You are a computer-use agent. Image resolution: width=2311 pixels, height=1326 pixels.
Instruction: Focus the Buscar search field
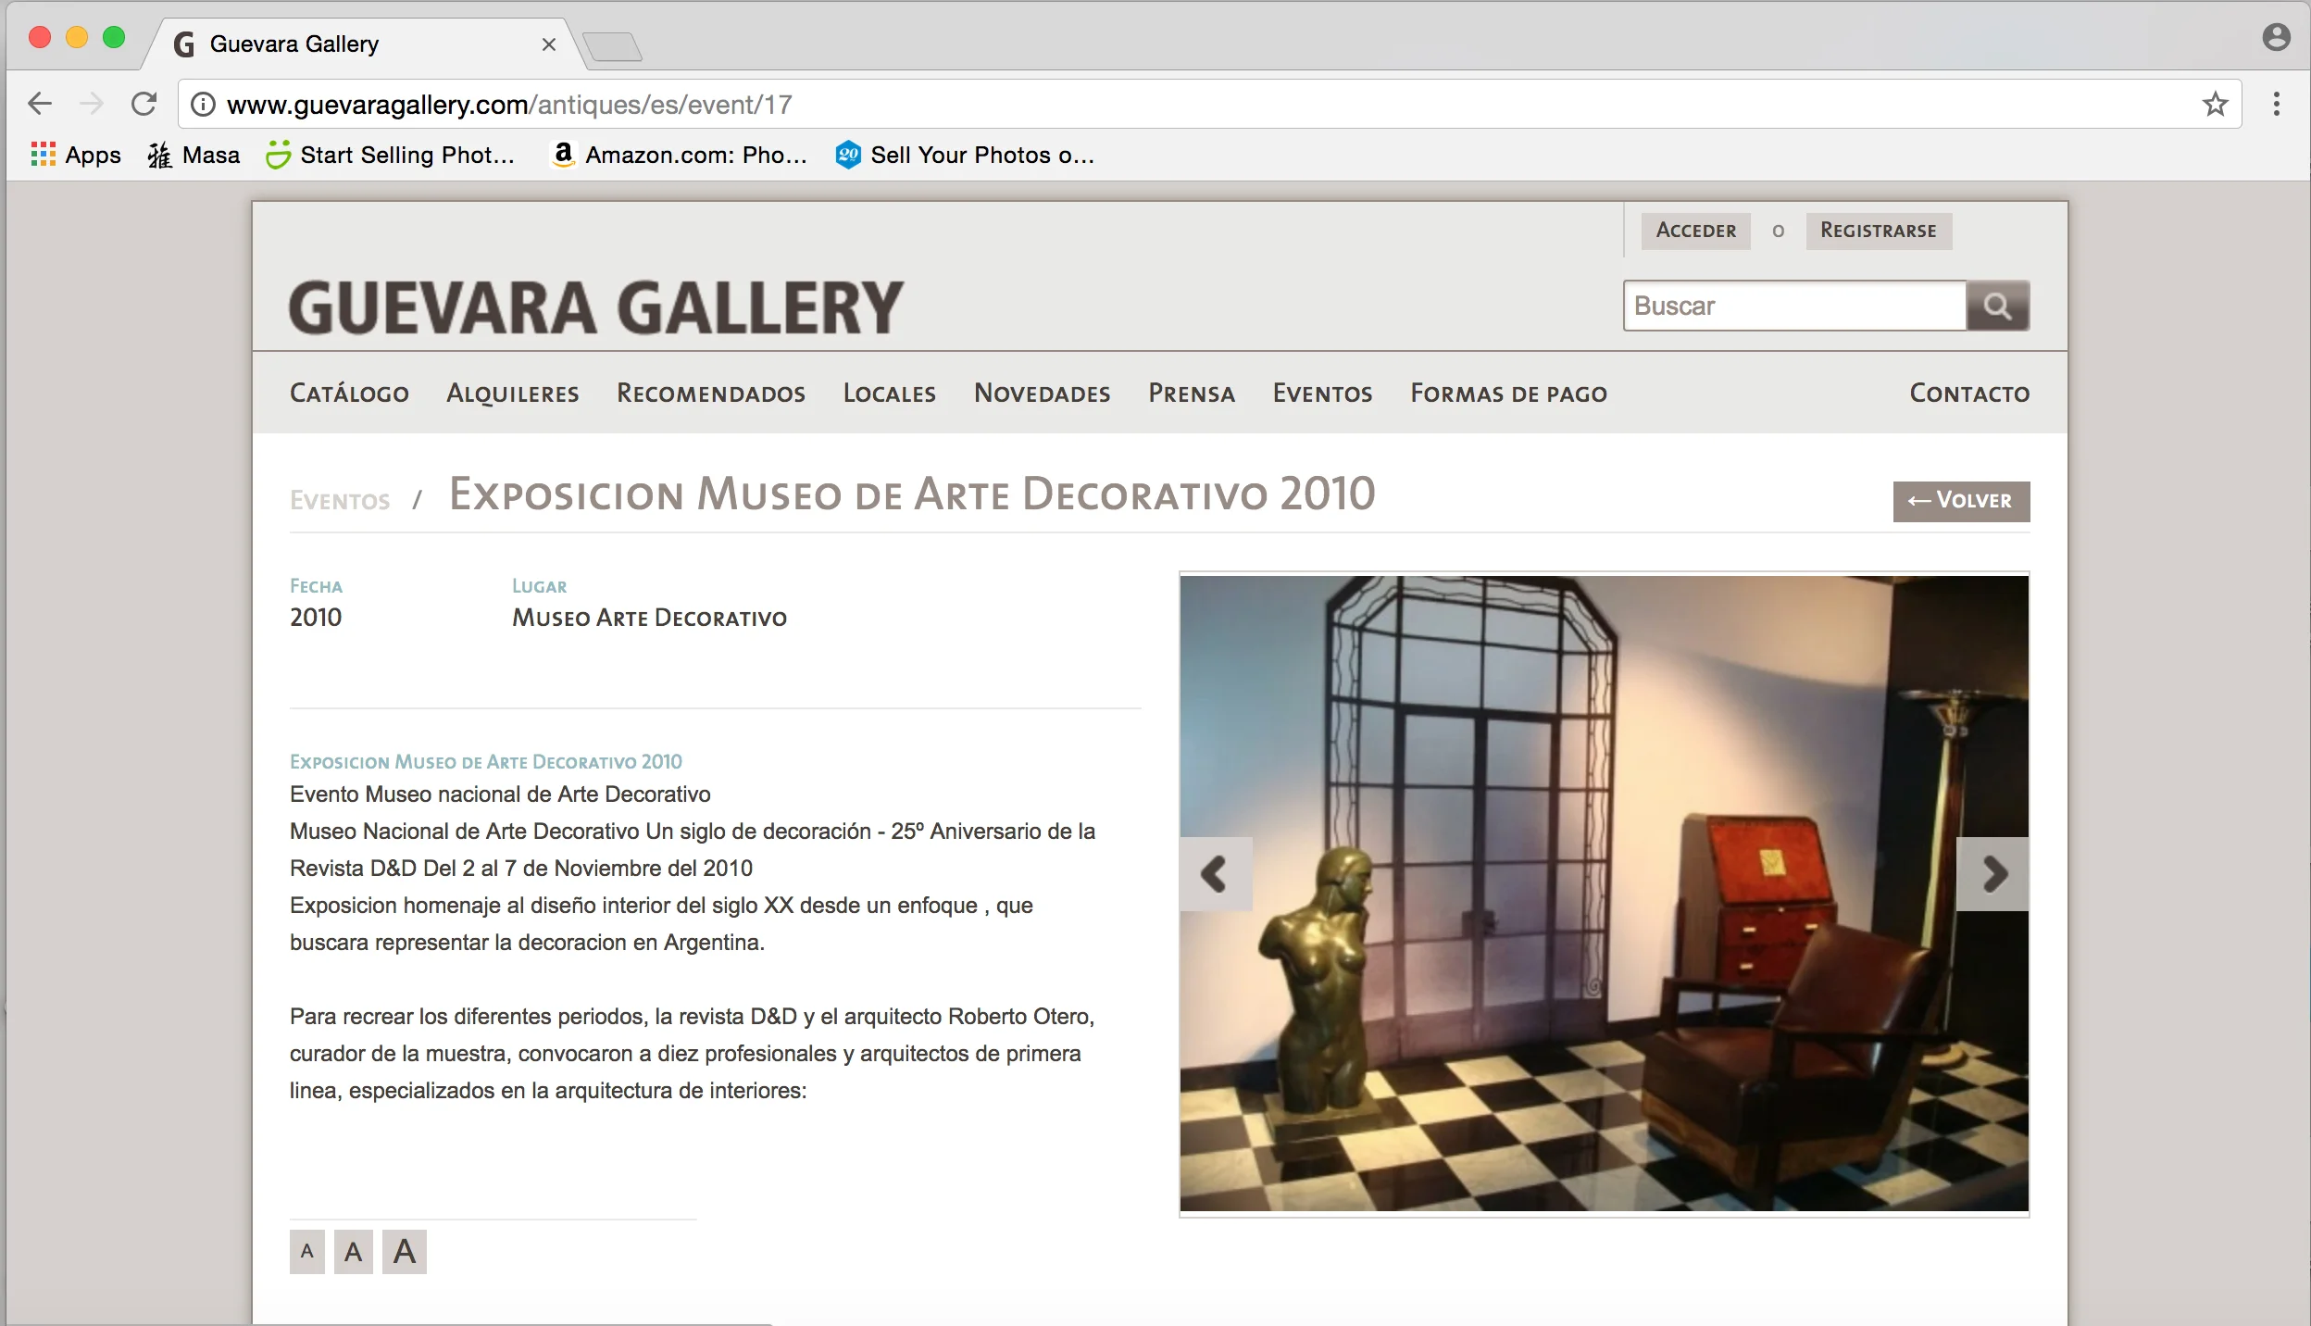[1793, 306]
